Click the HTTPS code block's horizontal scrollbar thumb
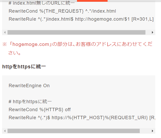161x138 pixels. coord(73,131)
